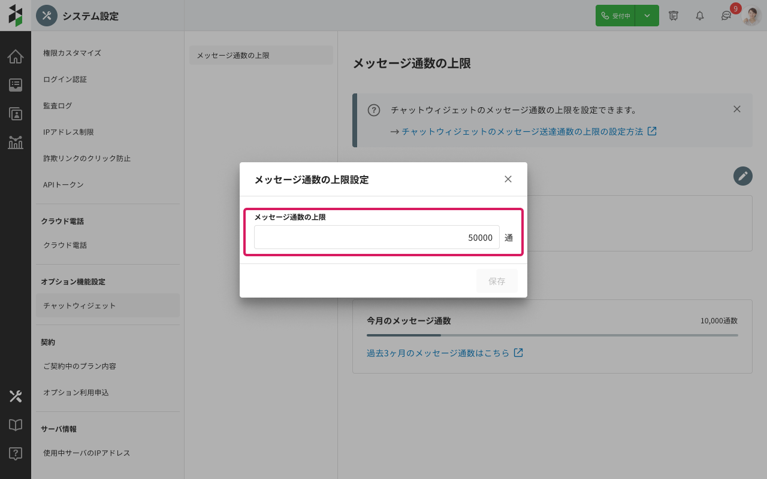Click the system settings tools icon in sidebar
Screen dimensions: 767x479
click(16, 396)
